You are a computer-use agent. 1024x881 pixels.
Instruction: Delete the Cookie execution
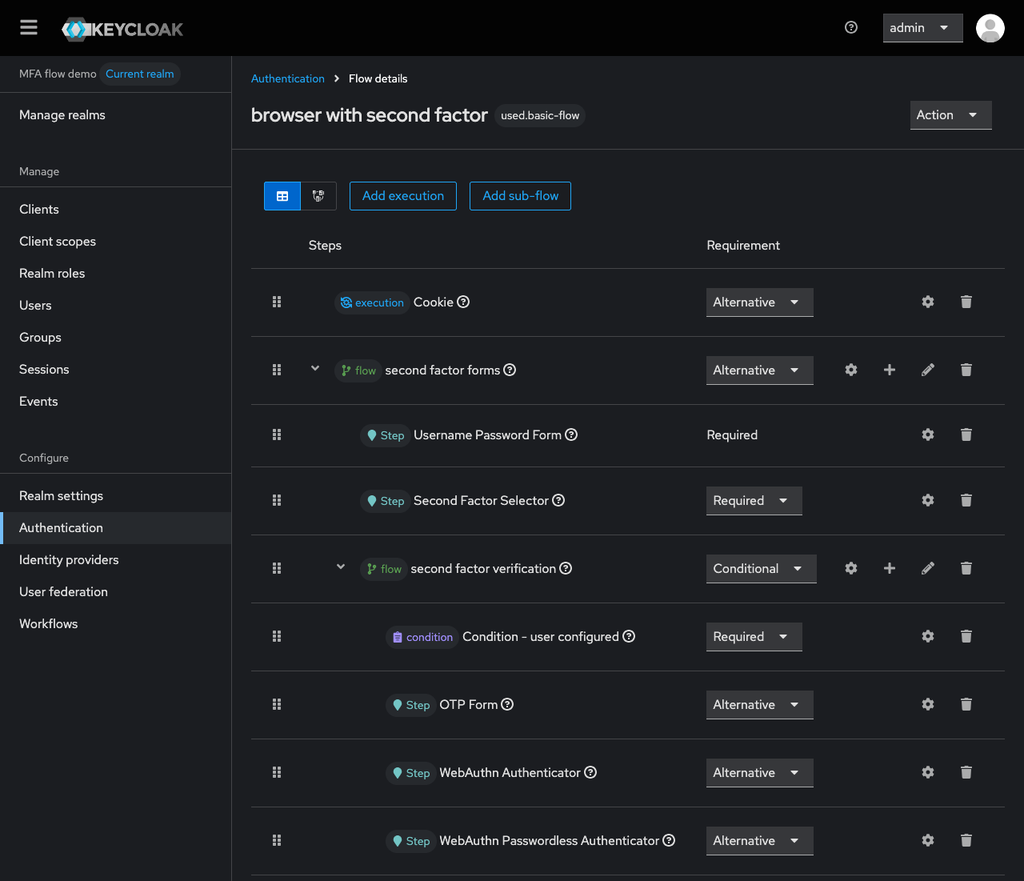(966, 302)
